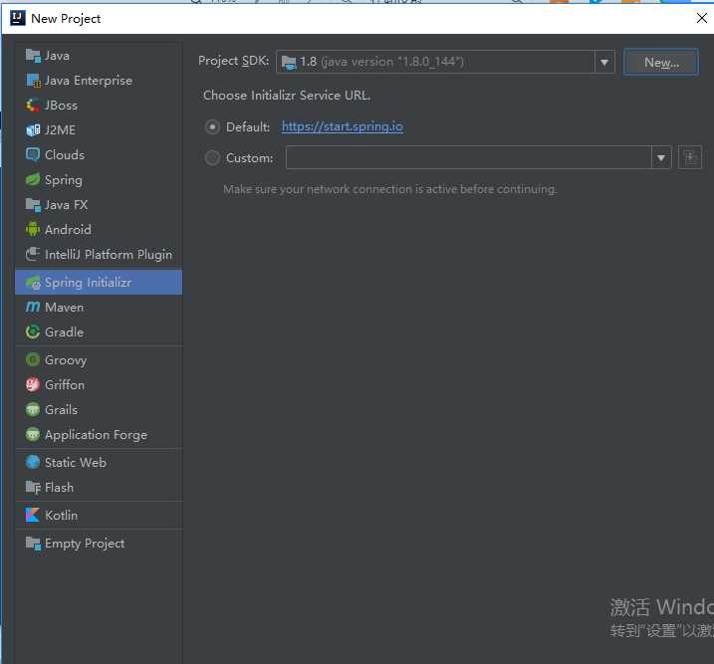
Task: Click the IntelliJ logo in title bar
Action: tap(18, 18)
